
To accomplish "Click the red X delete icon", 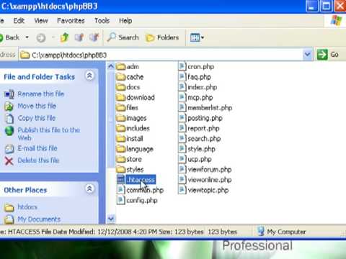I will pyautogui.click(x=9, y=160).
